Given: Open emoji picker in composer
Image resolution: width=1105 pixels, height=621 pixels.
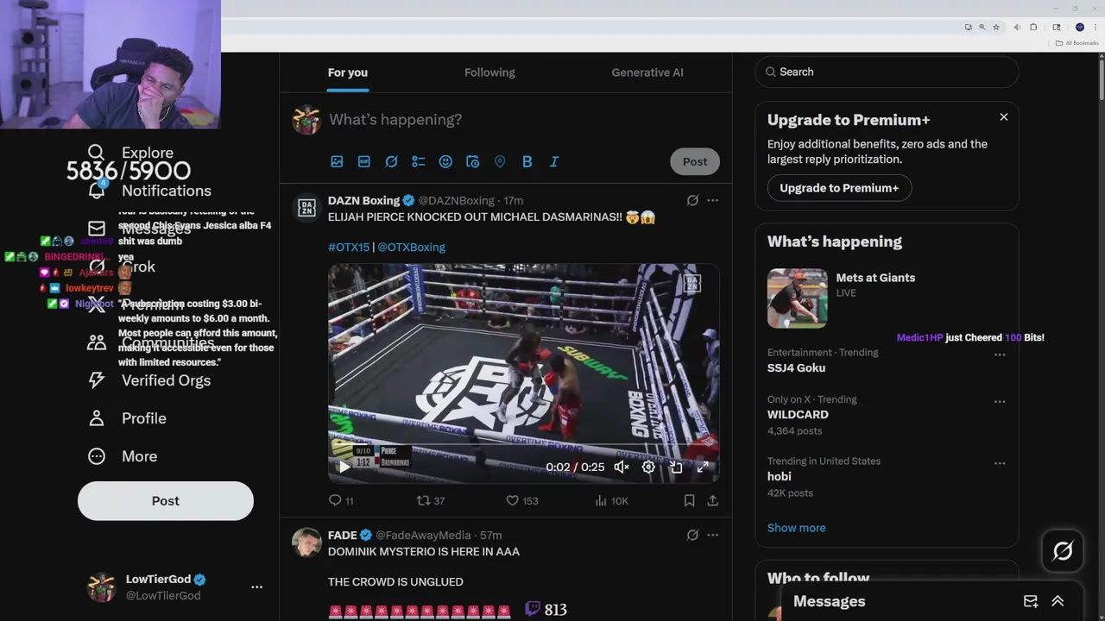Looking at the screenshot, I should coord(445,161).
